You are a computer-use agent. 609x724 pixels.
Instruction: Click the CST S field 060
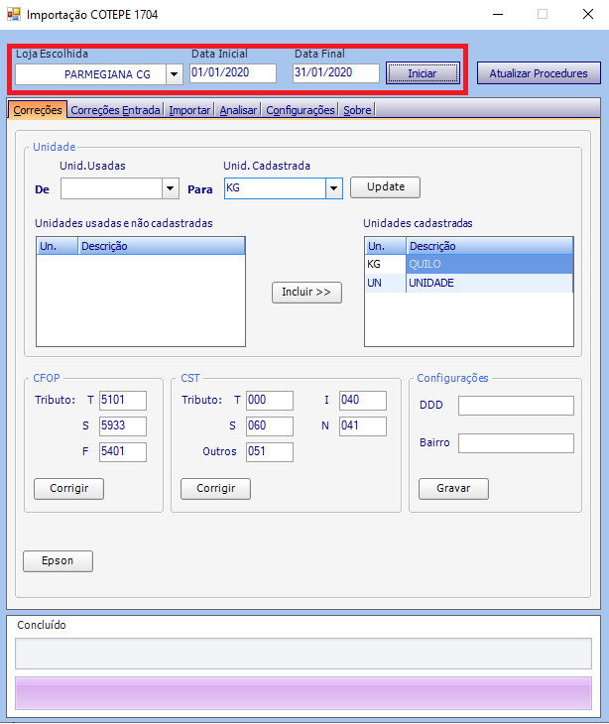click(270, 425)
